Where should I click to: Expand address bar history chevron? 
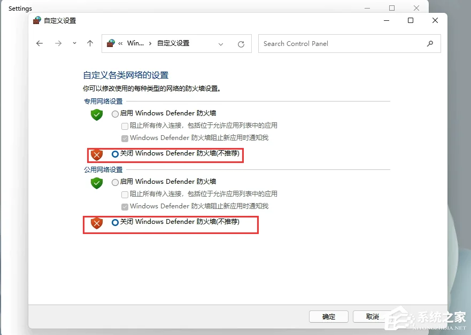(x=221, y=44)
